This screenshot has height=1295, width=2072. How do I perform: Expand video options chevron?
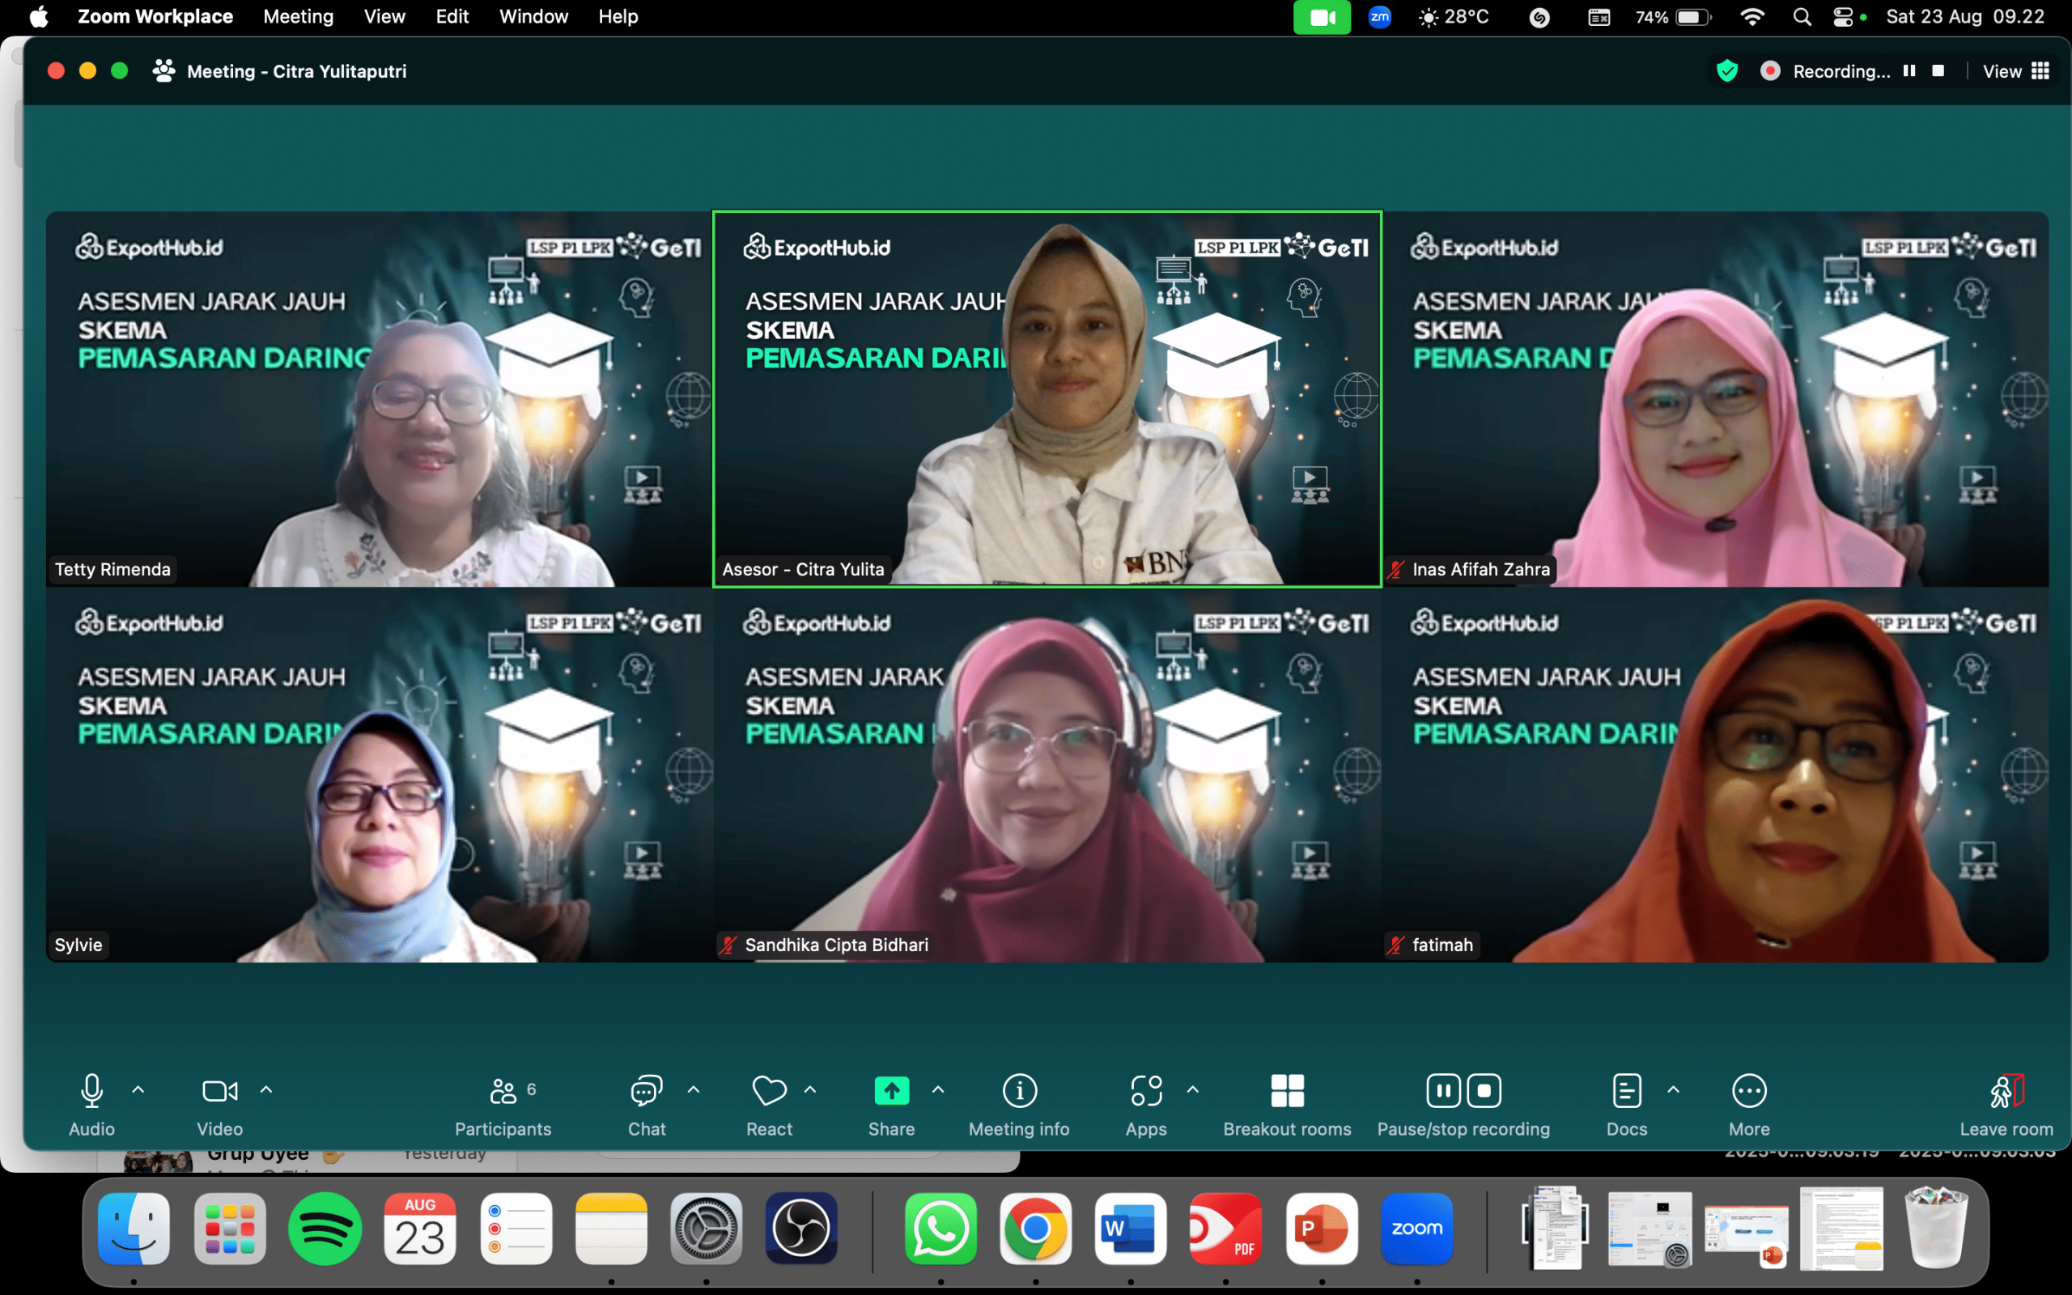coord(266,1090)
